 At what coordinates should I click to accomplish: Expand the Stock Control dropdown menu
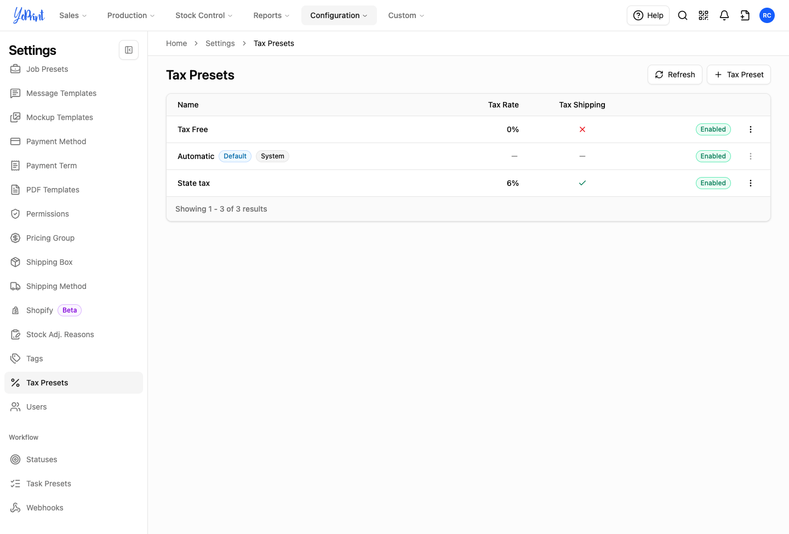click(x=204, y=15)
